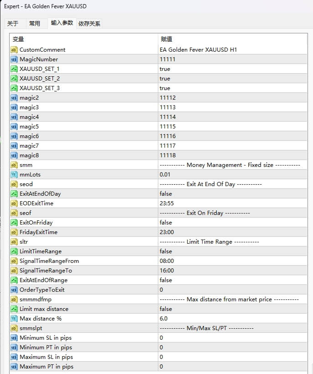Screen dimensions: 313x374
Task: Toggle the XAUUSD_SET_2 true value
Action: (x=165, y=78)
